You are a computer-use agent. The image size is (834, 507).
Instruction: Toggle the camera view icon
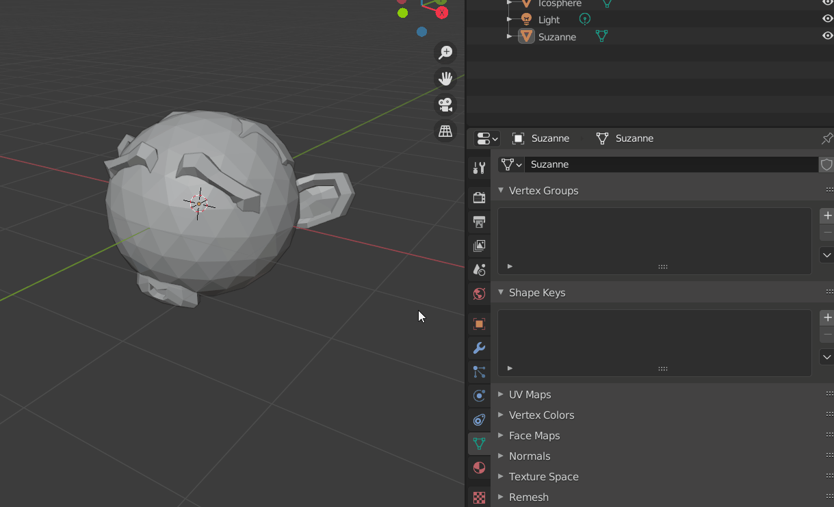(445, 105)
